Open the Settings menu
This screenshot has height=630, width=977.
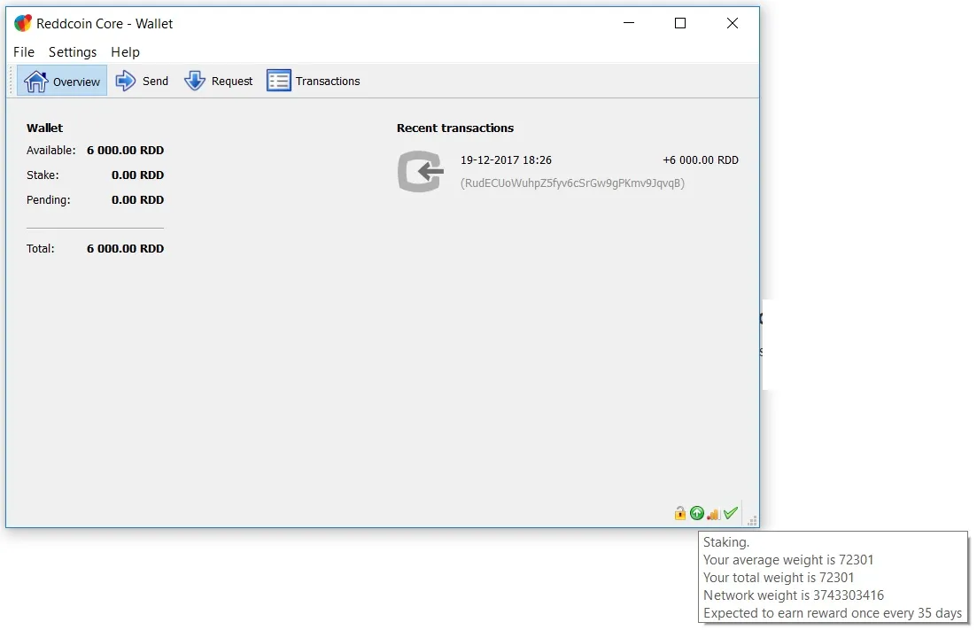(73, 52)
